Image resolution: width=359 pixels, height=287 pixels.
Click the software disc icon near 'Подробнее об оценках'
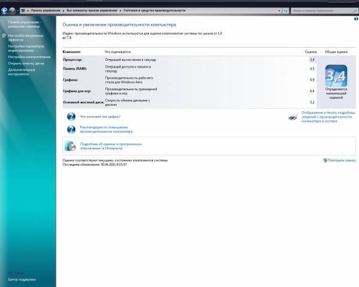coord(71,145)
